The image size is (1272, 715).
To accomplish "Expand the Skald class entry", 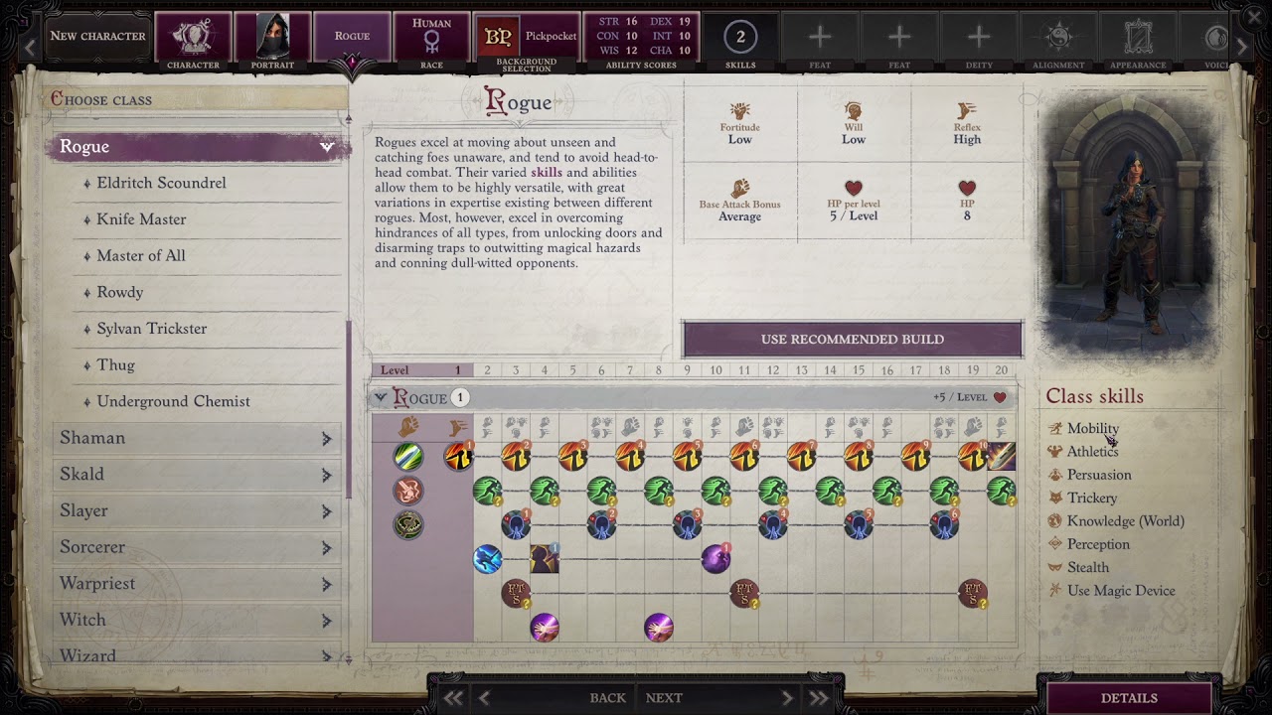I will (197, 475).
